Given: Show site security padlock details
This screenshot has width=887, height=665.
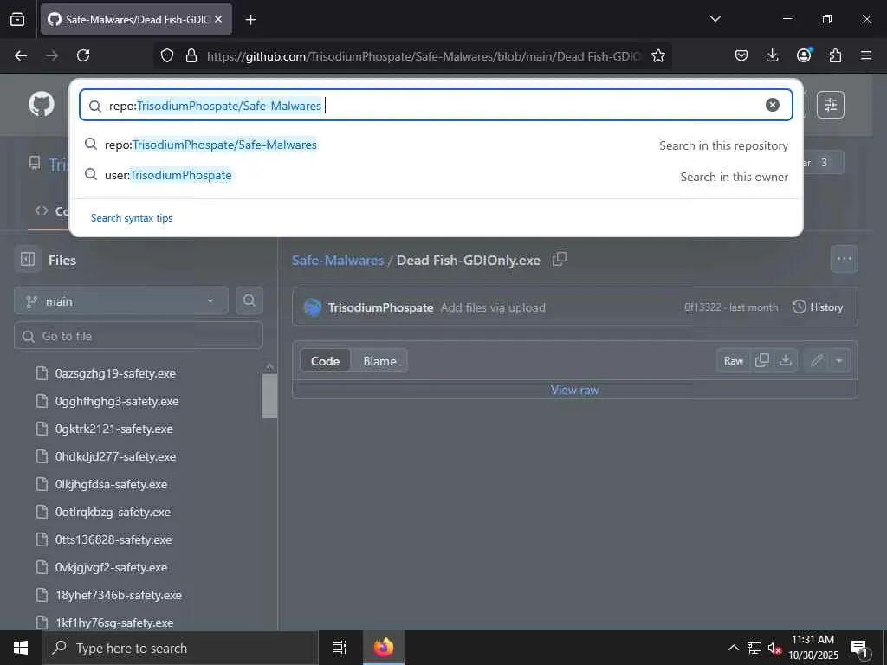Looking at the screenshot, I should [x=191, y=55].
